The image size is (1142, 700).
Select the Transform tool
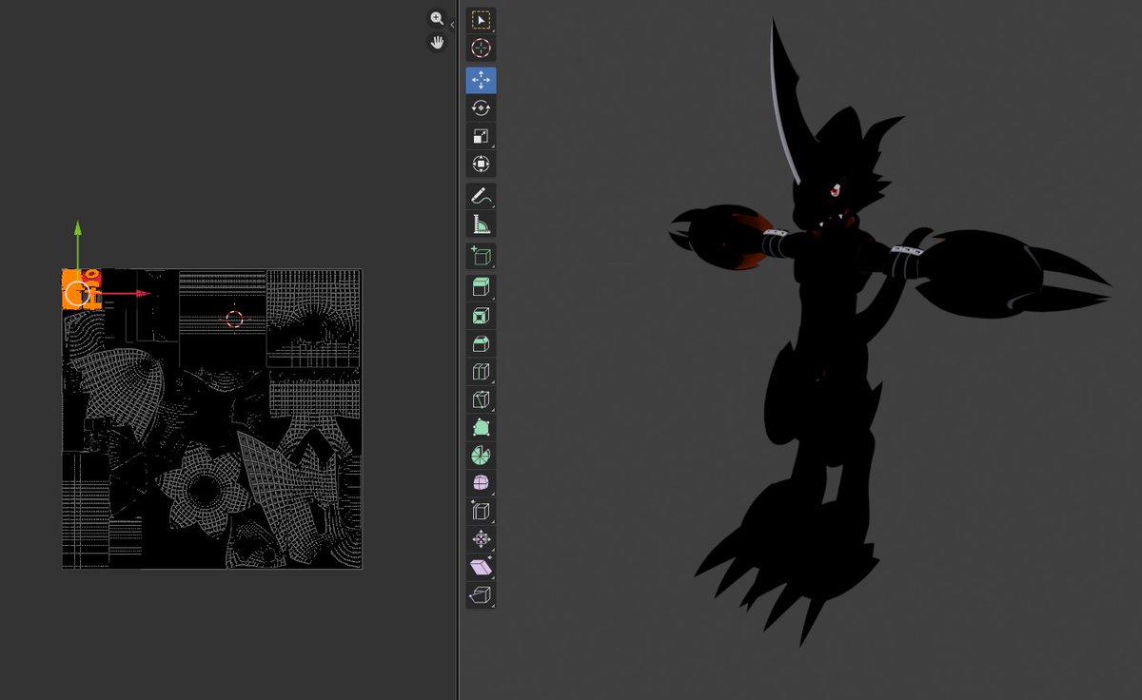[x=481, y=165]
